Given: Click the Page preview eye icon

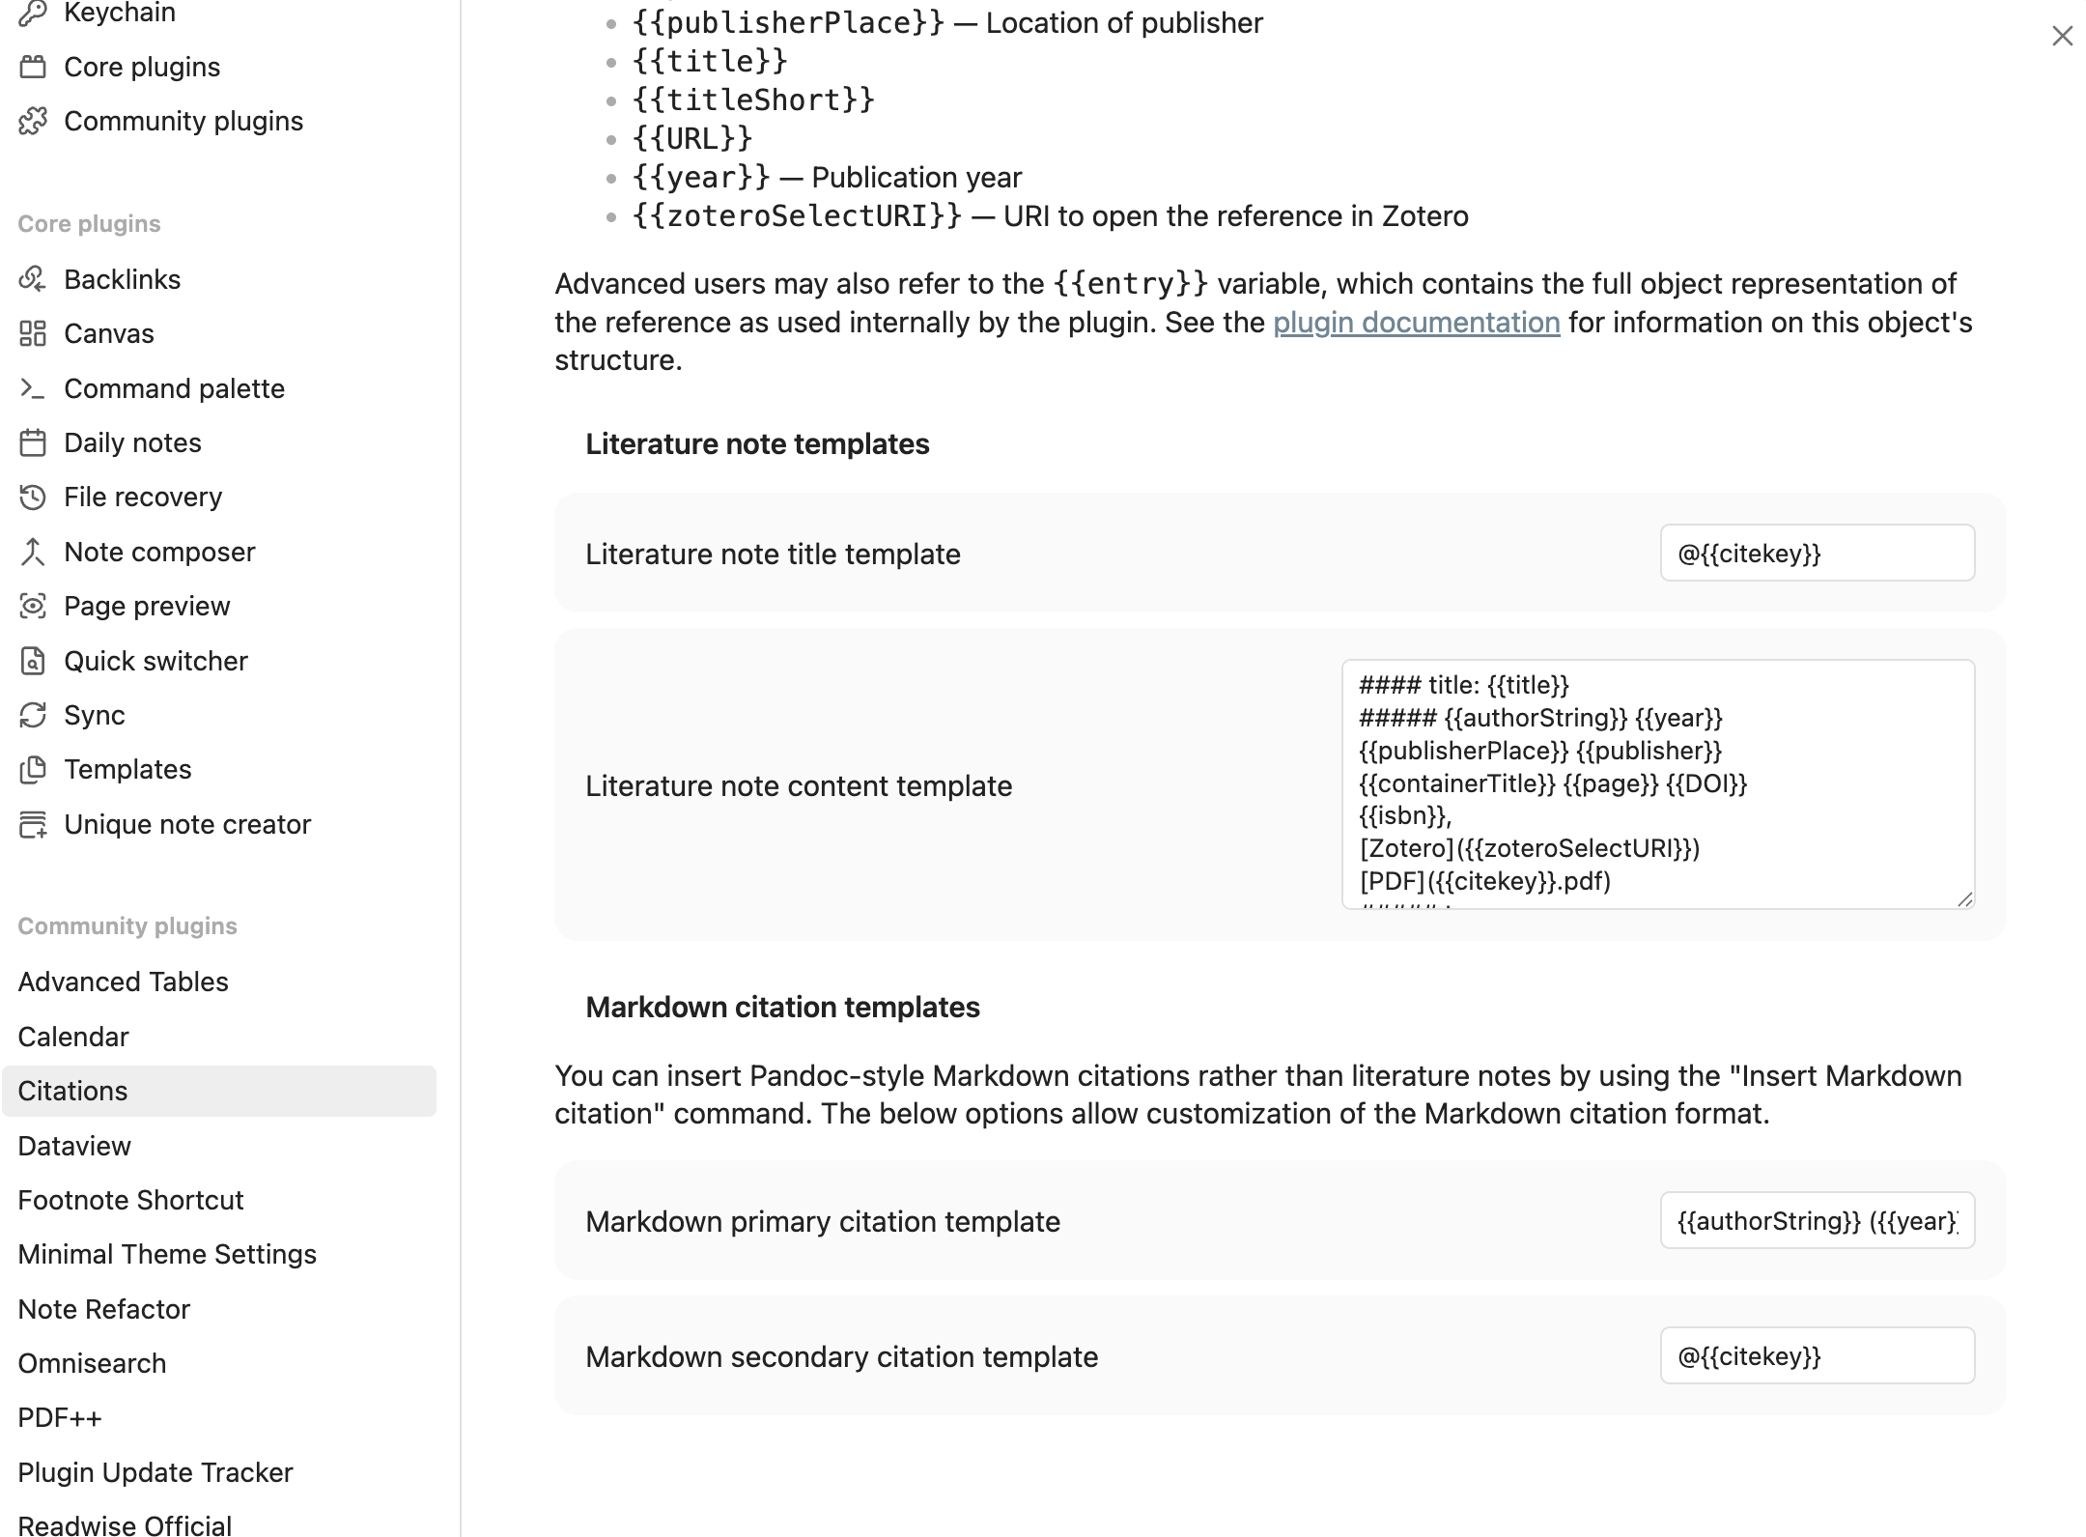Looking at the screenshot, I should point(33,606).
